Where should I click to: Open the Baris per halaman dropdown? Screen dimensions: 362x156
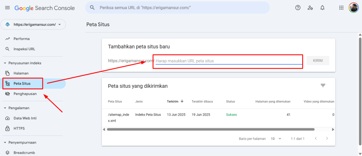276,139
